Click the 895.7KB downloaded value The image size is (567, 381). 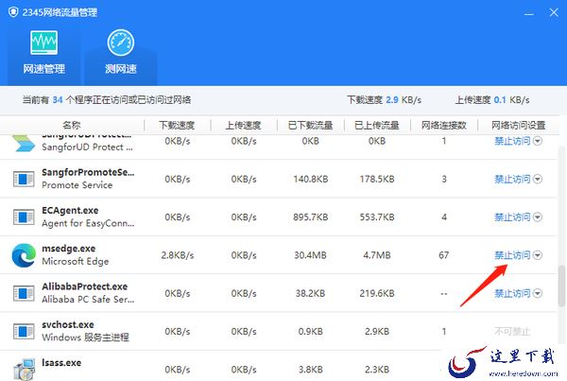point(311,217)
